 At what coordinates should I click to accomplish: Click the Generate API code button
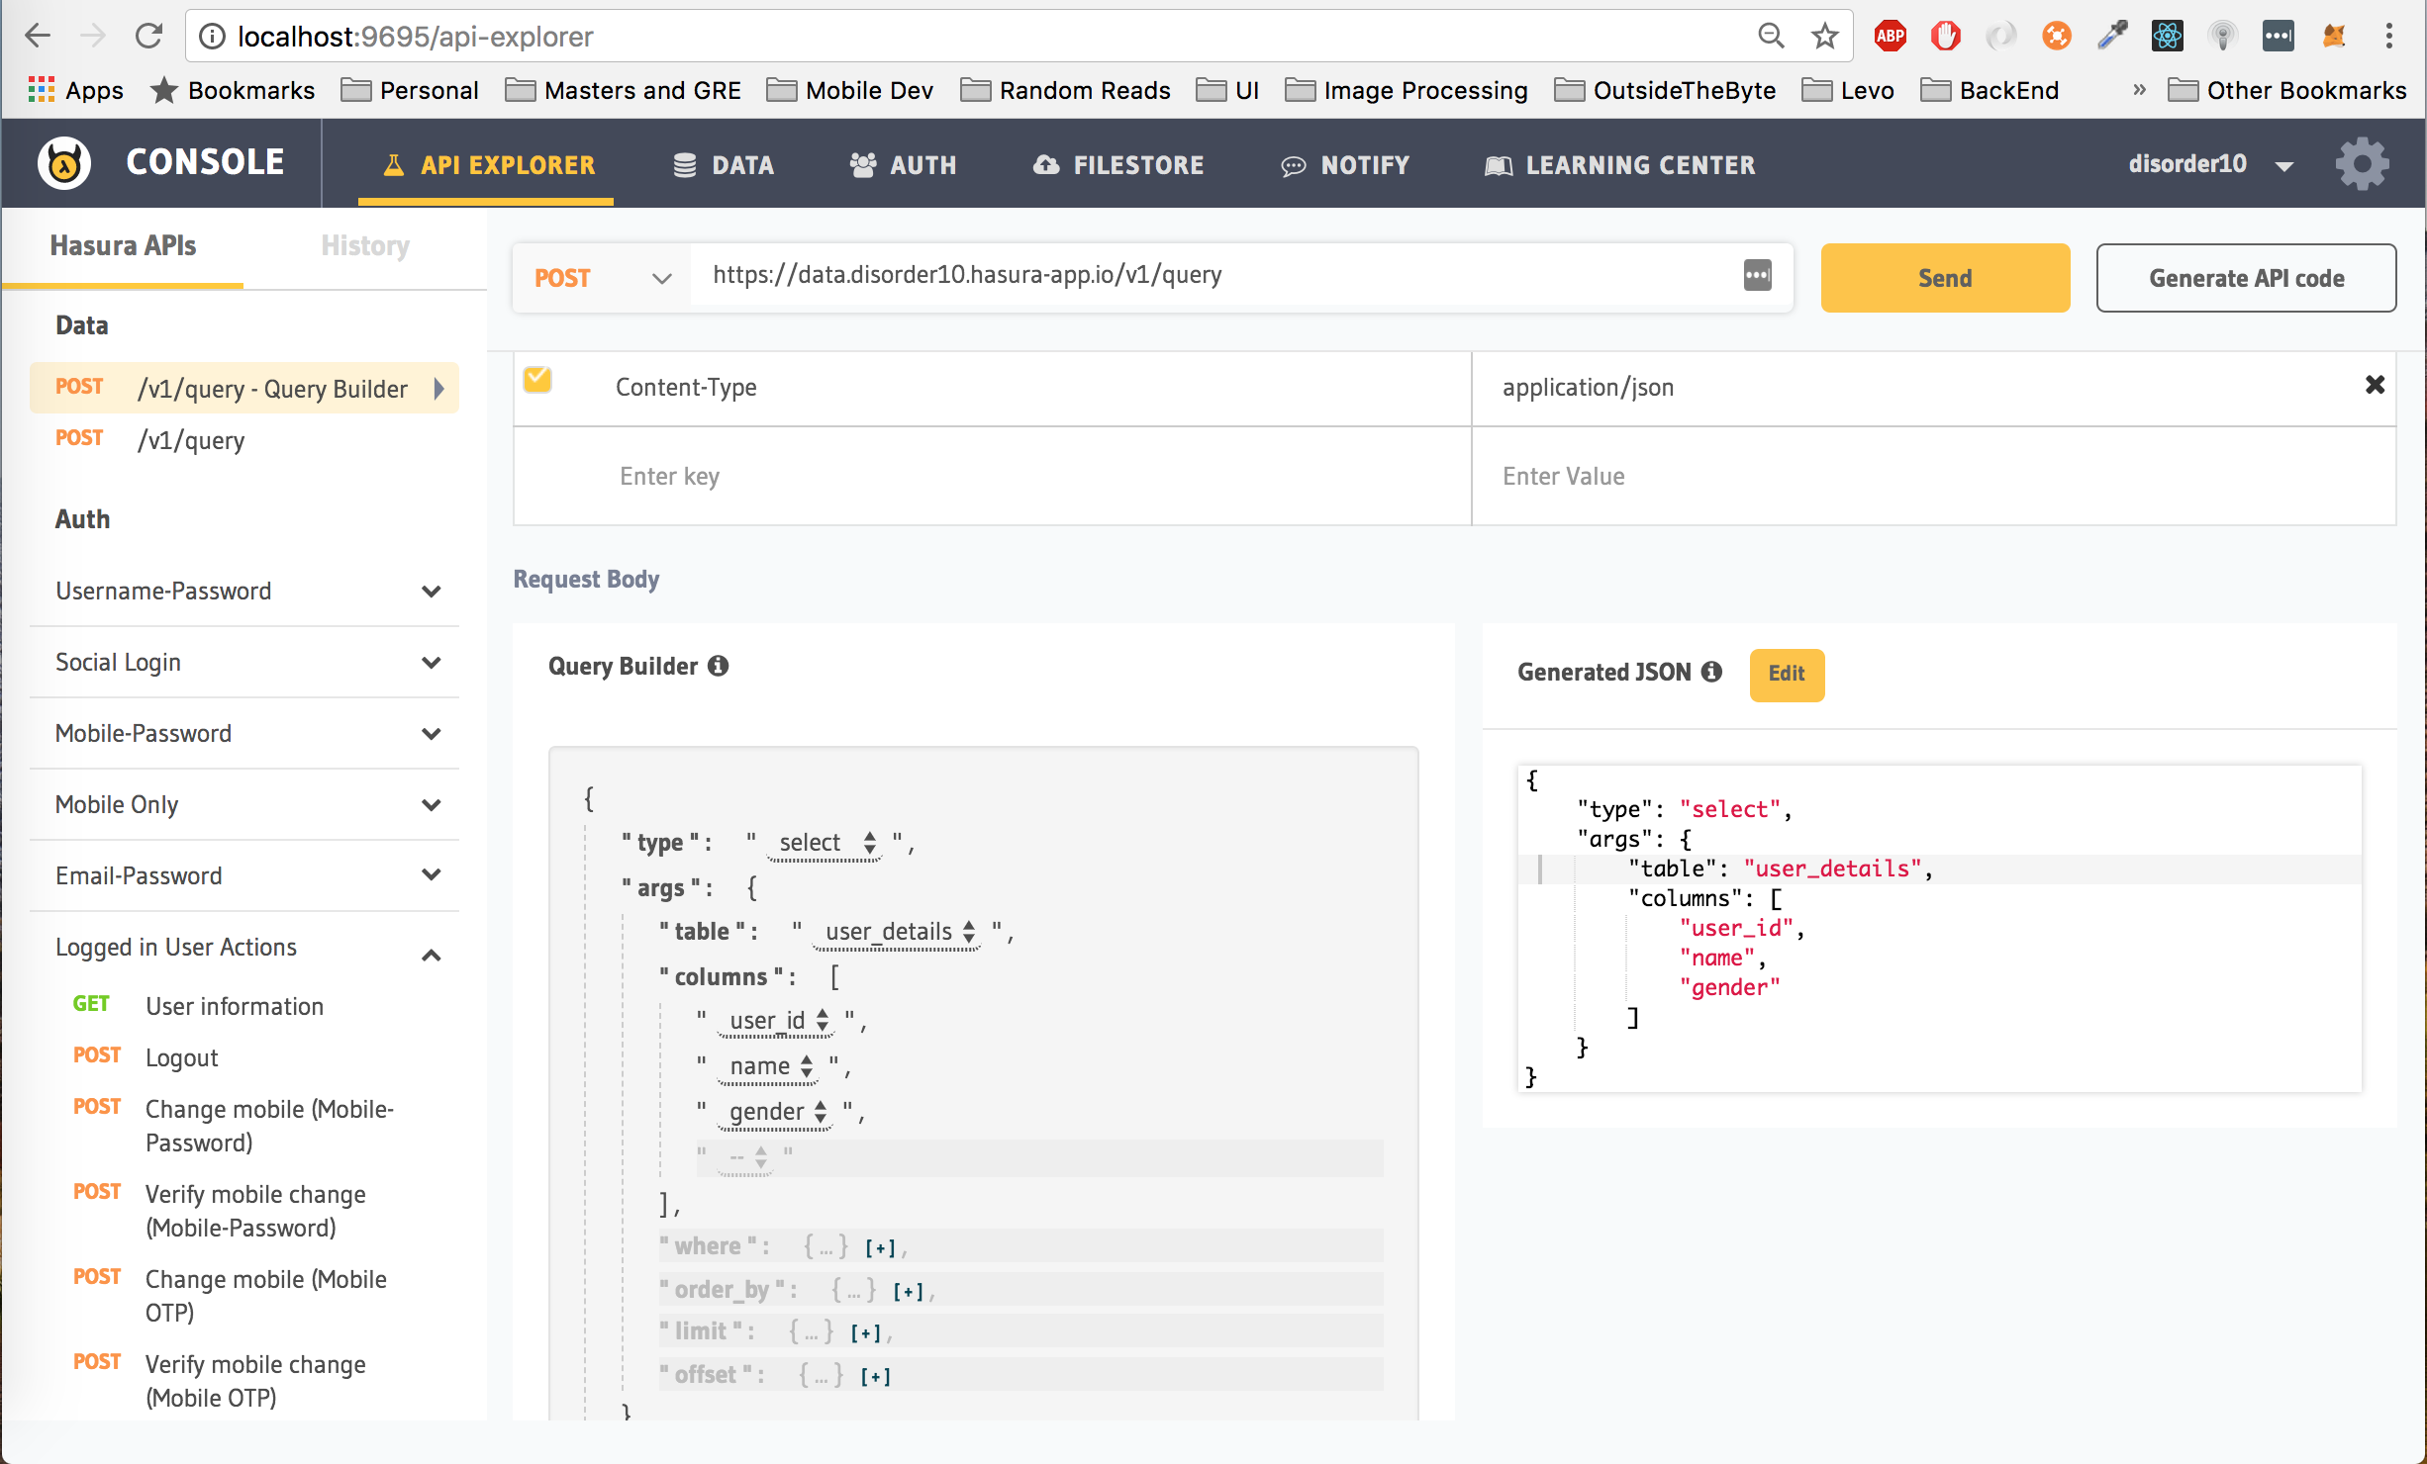tap(2245, 279)
